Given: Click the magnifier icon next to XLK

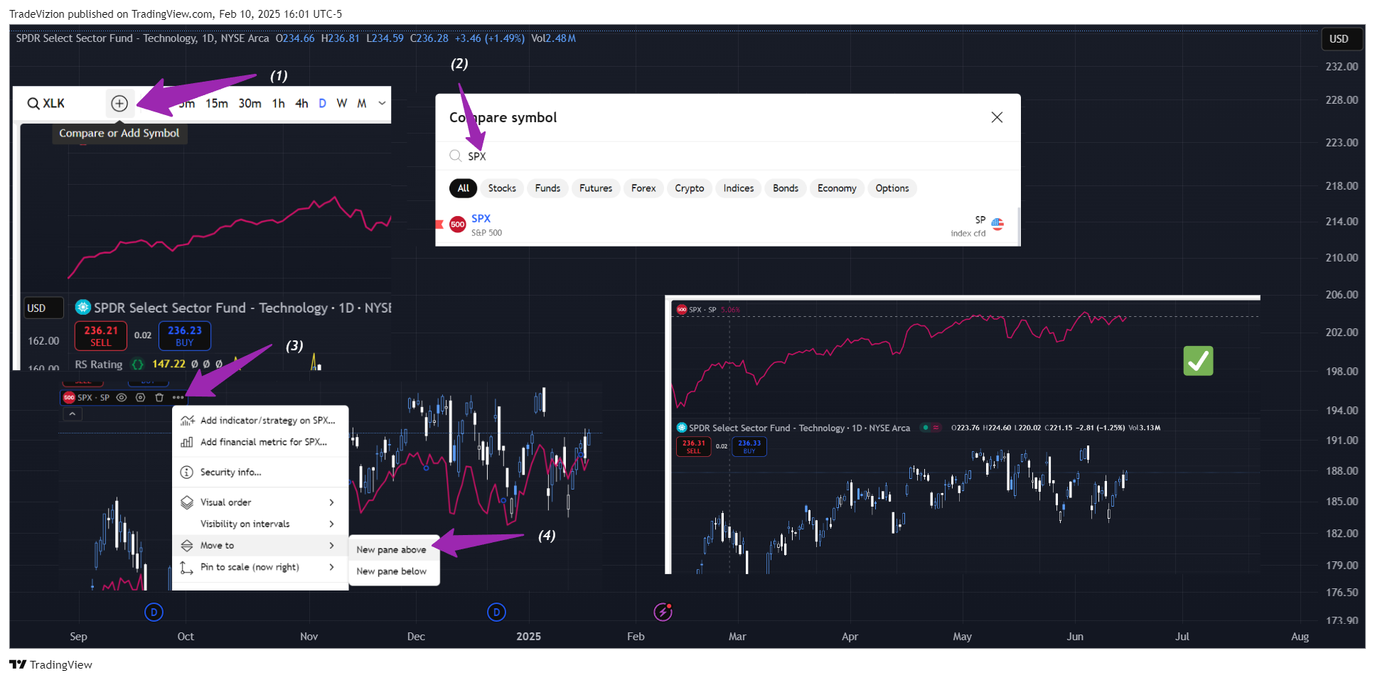Looking at the screenshot, I should tap(33, 104).
